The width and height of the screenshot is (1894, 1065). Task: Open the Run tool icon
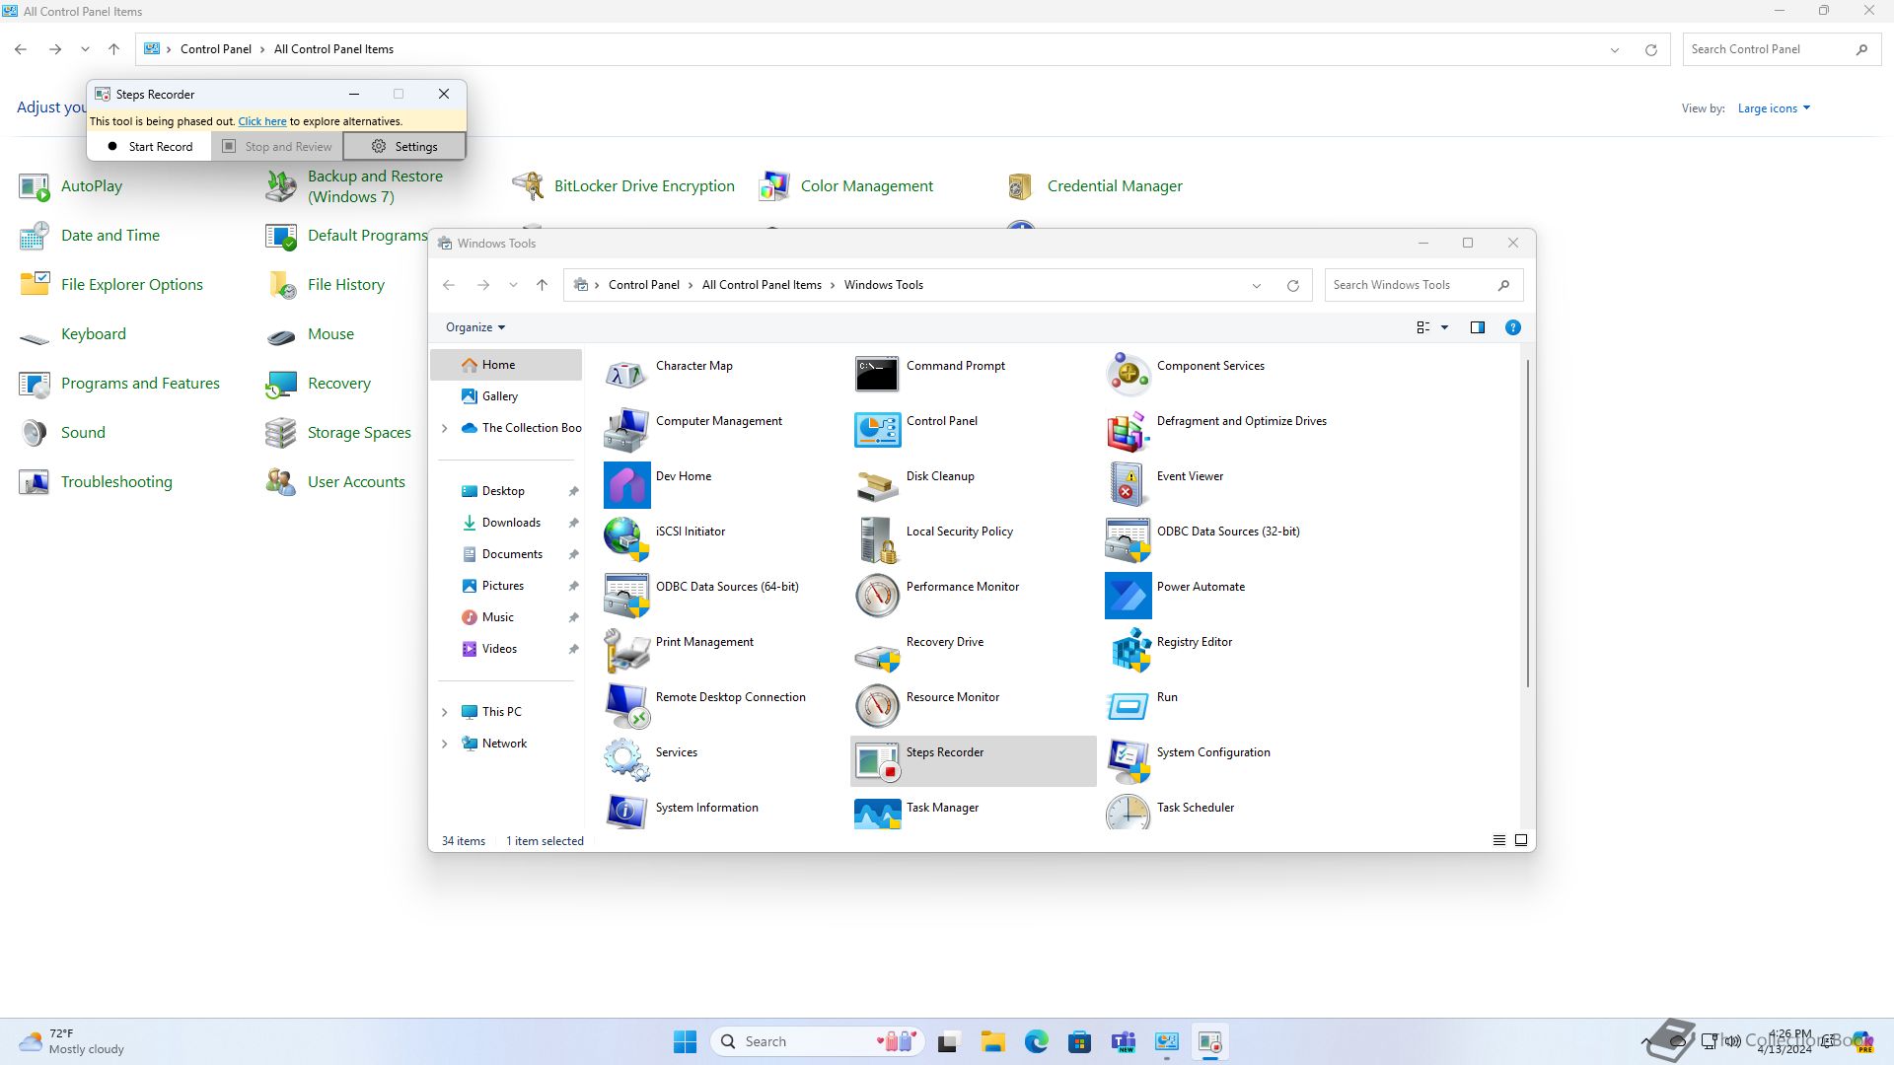(x=1128, y=706)
